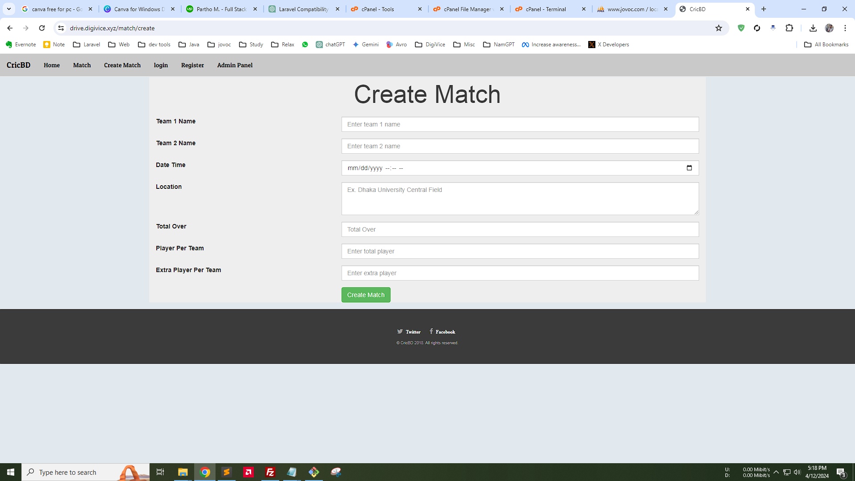This screenshot has height=481, width=855.
Task: Open the calendar picker in Date Time field
Action: (688, 168)
